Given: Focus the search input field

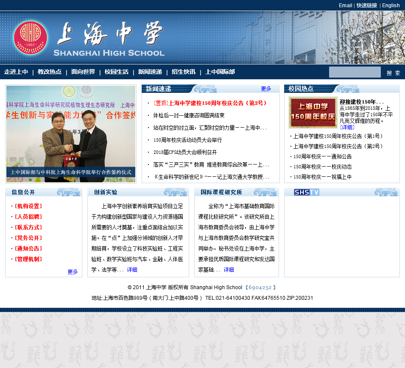Looking at the screenshot, I should click(355, 72).
